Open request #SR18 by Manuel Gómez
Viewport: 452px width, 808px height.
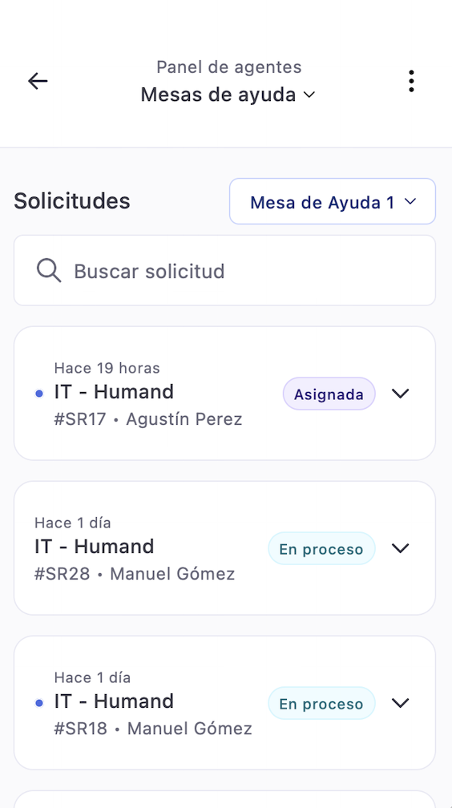click(224, 702)
